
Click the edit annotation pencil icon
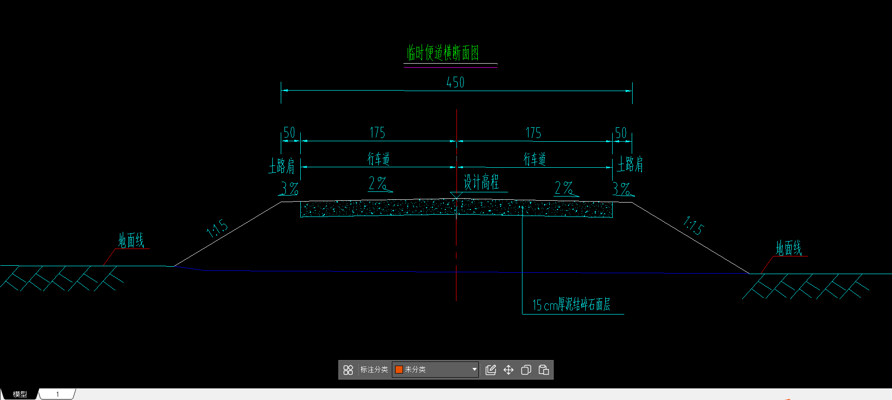click(x=490, y=370)
